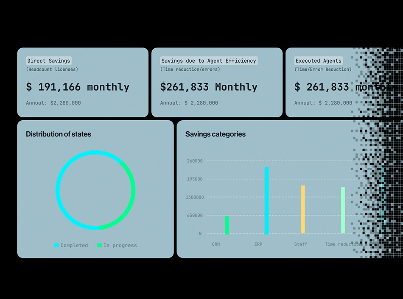Click the 260000 y-axis gridline label

click(x=195, y=161)
